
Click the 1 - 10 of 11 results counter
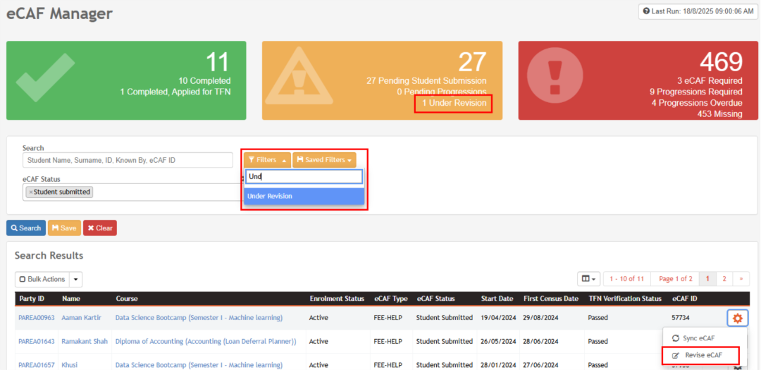(x=626, y=278)
